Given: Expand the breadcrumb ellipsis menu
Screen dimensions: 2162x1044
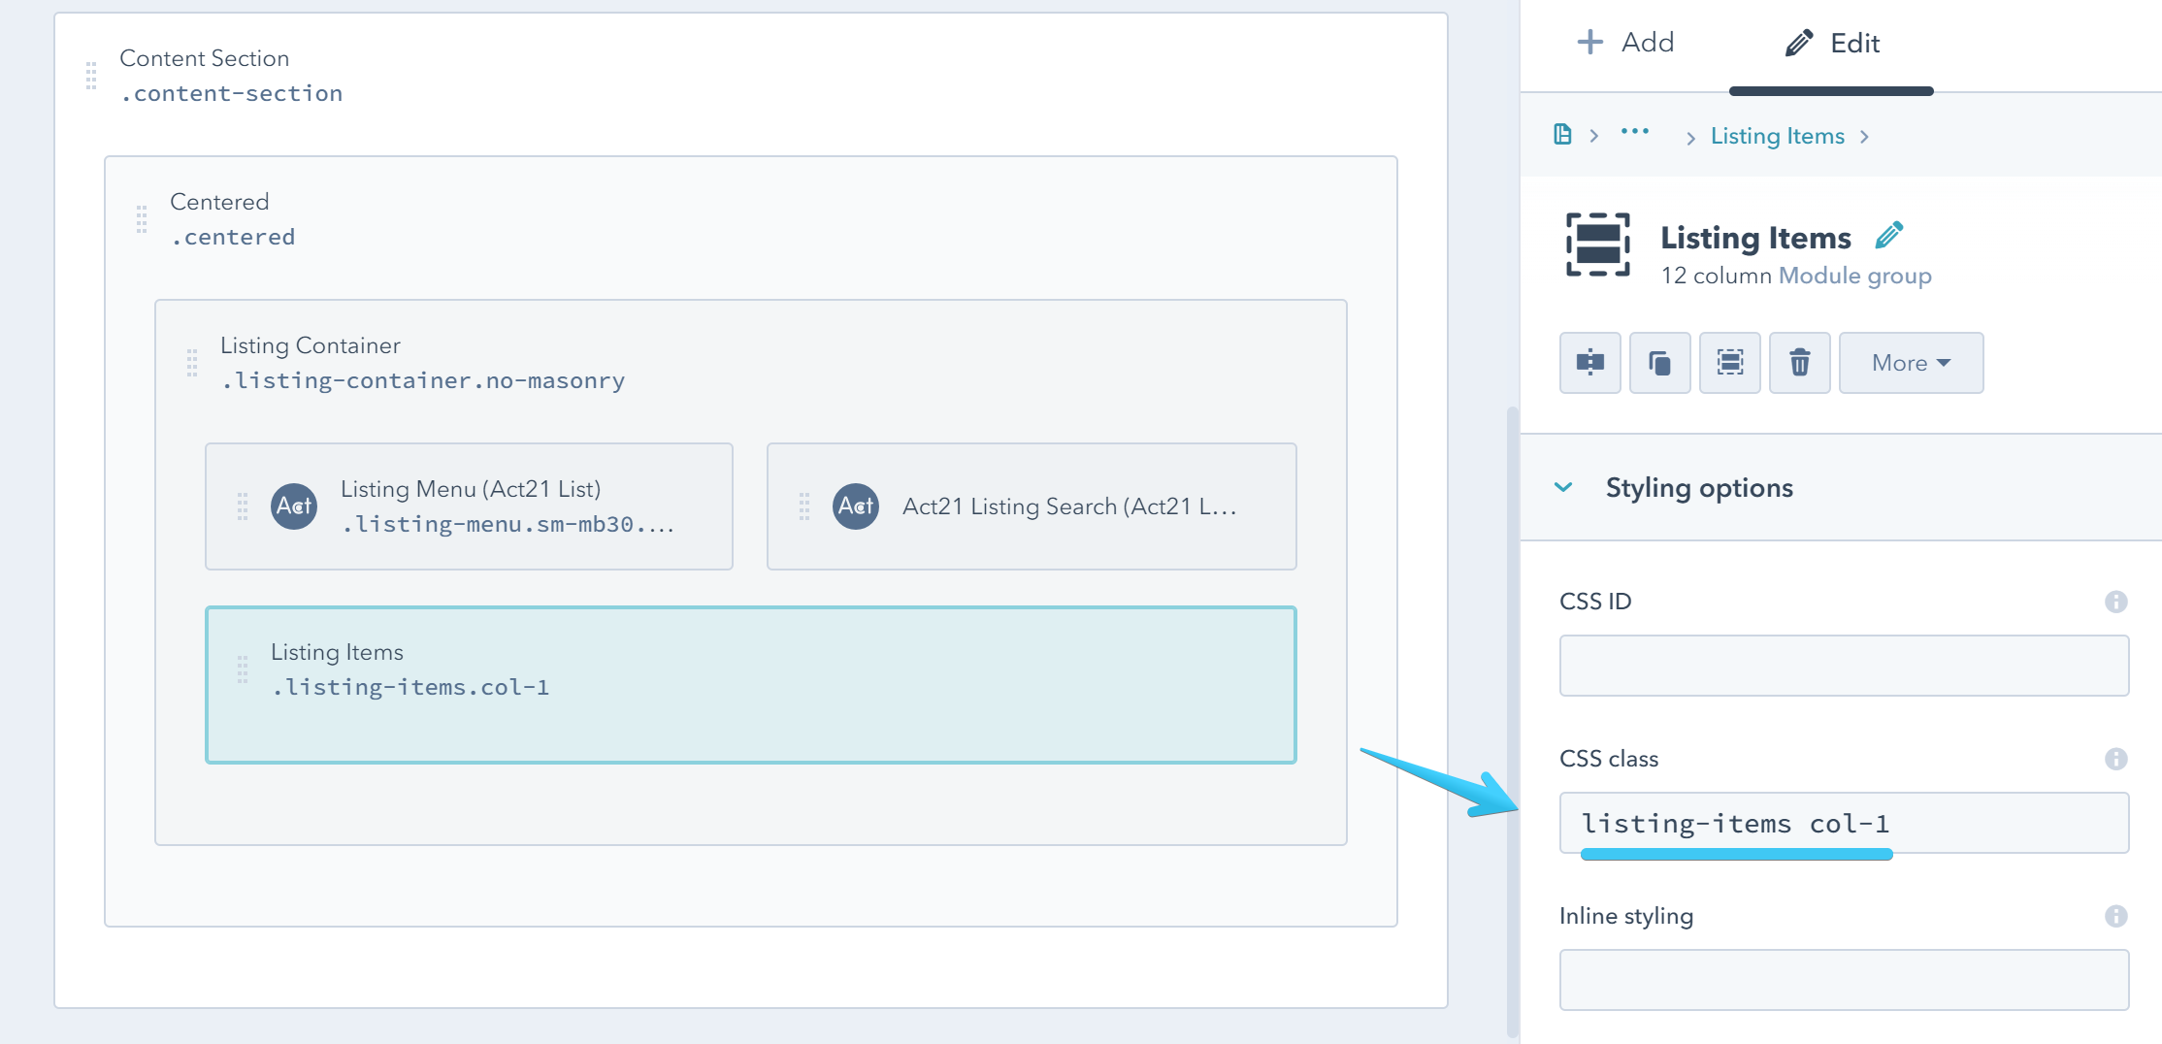Looking at the screenshot, I should (x=1634, y=132).
